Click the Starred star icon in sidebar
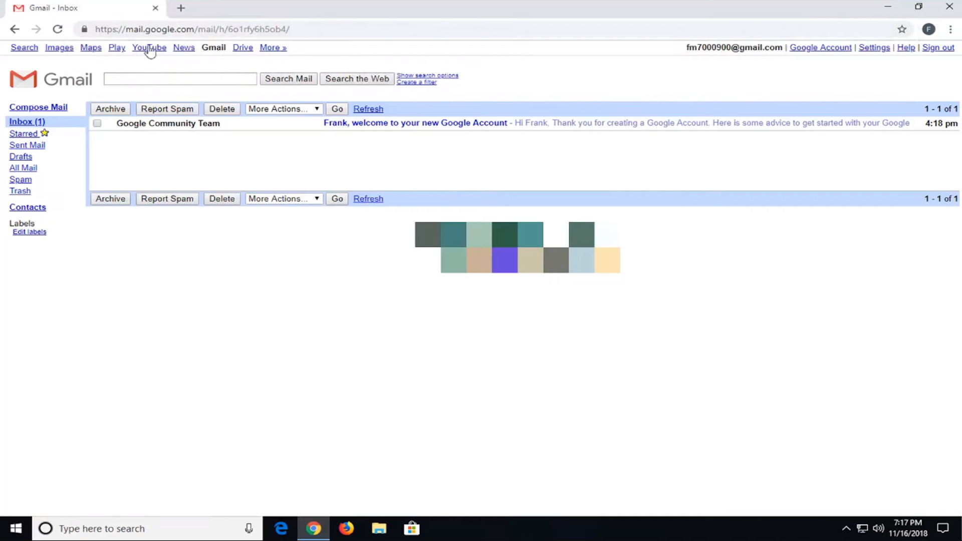This screenshot has width=962, height=541. (44, 133)
